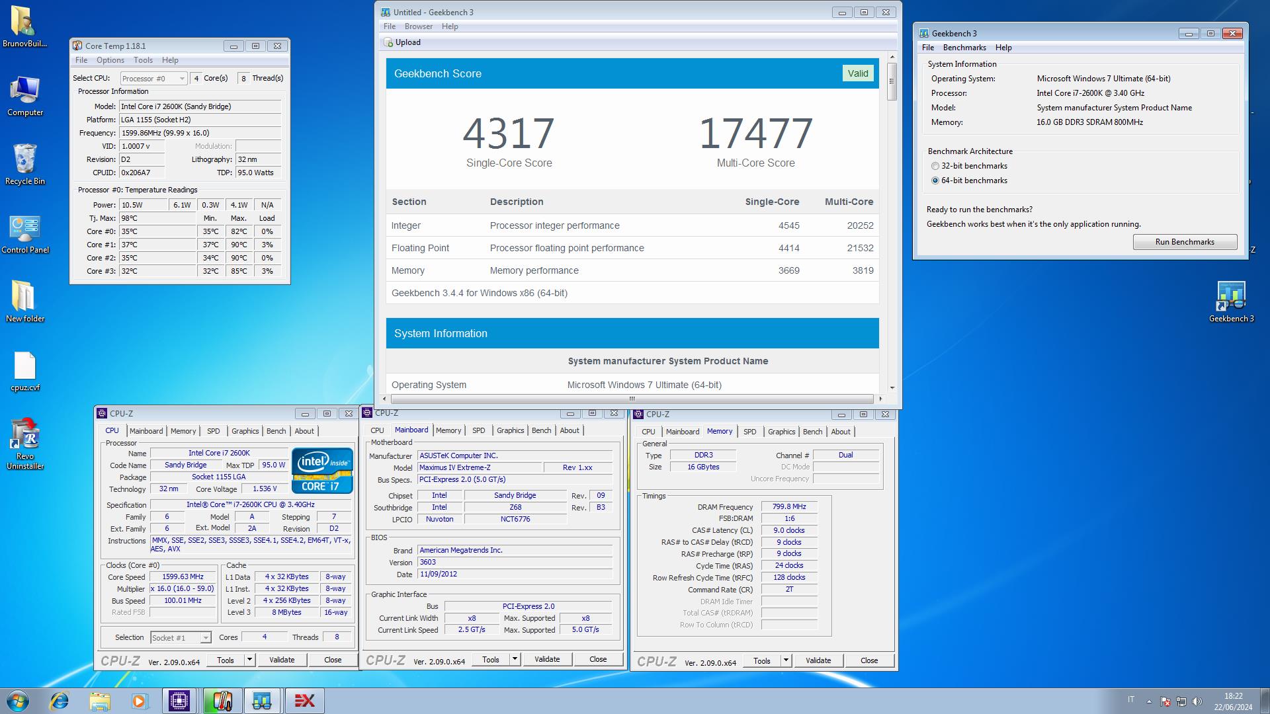Click the Intel Core i7 logo in CPU-Z

pos(322,471)
